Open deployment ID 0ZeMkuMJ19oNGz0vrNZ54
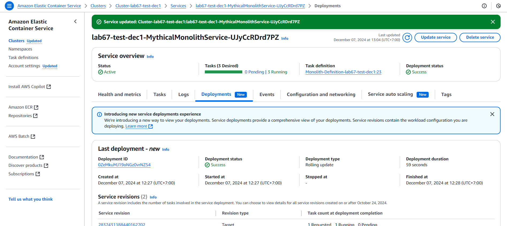This screenshot has width=507, height=226. click(124, 165)
